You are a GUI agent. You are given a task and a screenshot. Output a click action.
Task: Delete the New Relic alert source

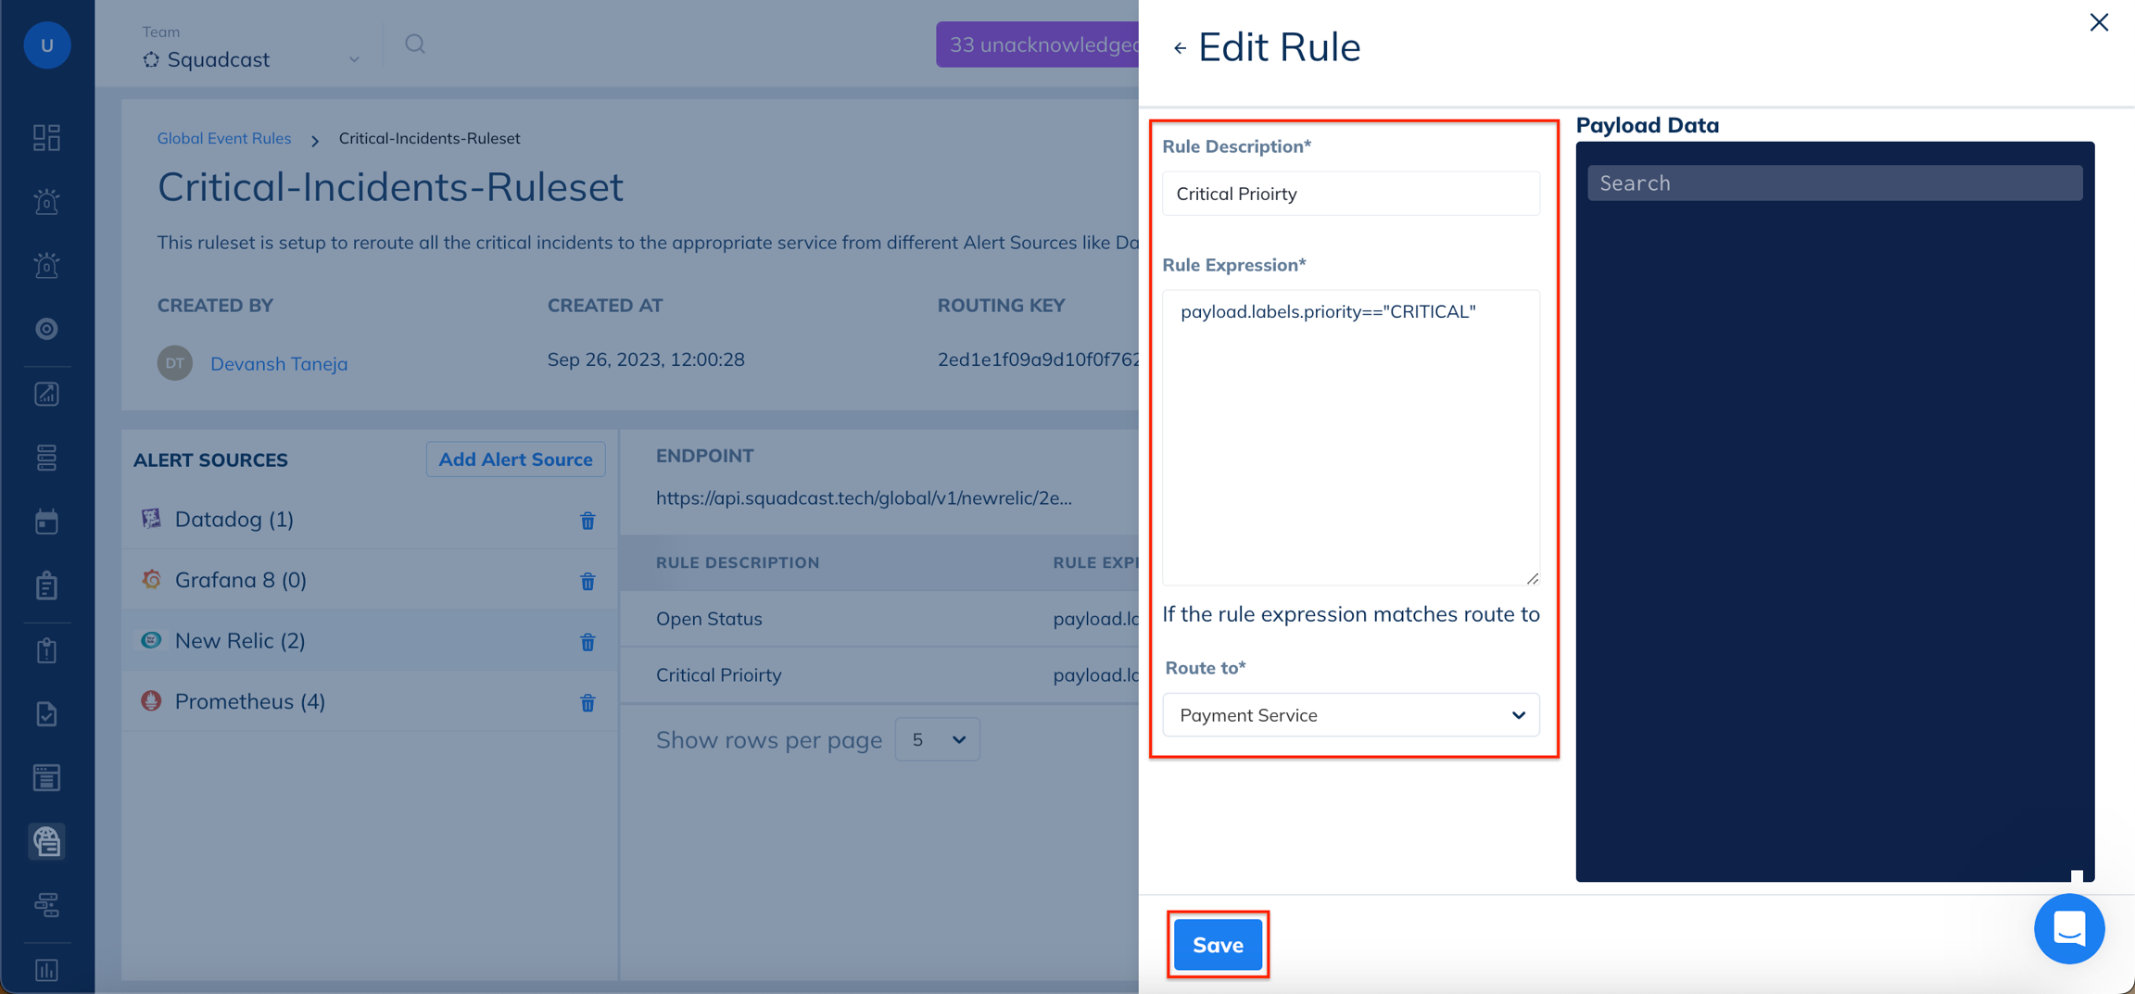587,642
